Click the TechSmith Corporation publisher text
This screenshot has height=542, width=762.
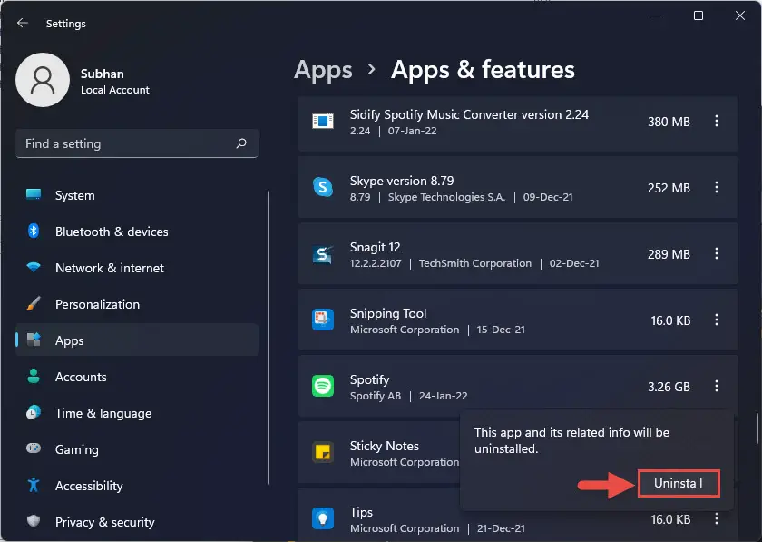[x=475, y=263]
